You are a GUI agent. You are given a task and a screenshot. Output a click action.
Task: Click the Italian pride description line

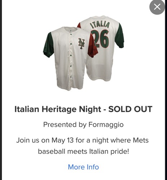(83, 152)
